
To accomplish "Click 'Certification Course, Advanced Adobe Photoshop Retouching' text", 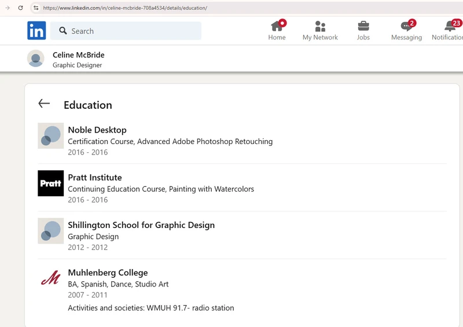I will click(x=170, y=141).
